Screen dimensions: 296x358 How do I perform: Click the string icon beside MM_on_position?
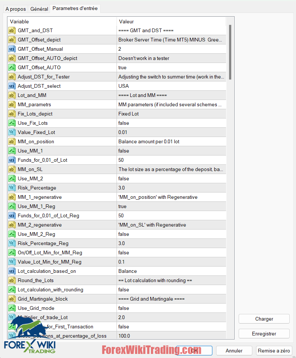[x=12, y=141]
